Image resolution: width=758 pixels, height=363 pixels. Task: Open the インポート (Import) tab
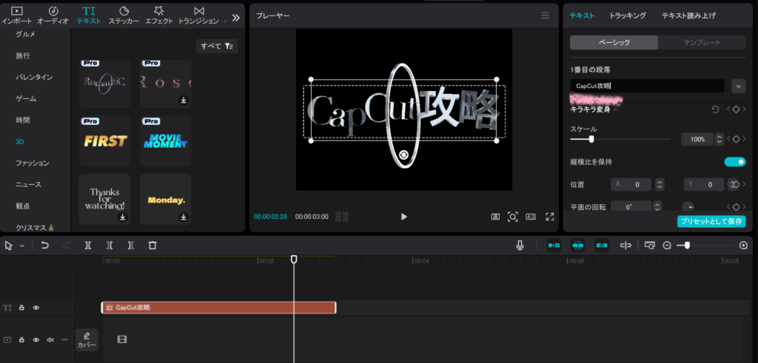coord(16,16)
